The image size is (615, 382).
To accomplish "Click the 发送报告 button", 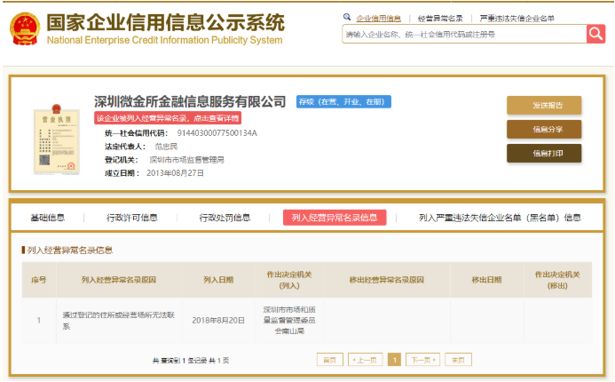I will coord(544,105).
